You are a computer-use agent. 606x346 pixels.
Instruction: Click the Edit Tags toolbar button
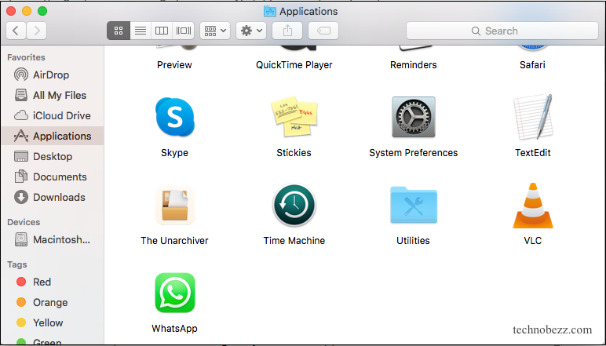coord(323,31)
